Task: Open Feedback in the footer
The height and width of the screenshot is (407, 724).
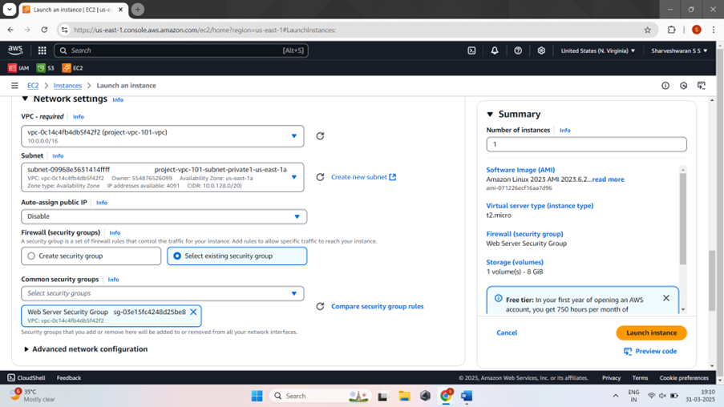Action: (x=69, y=378)
